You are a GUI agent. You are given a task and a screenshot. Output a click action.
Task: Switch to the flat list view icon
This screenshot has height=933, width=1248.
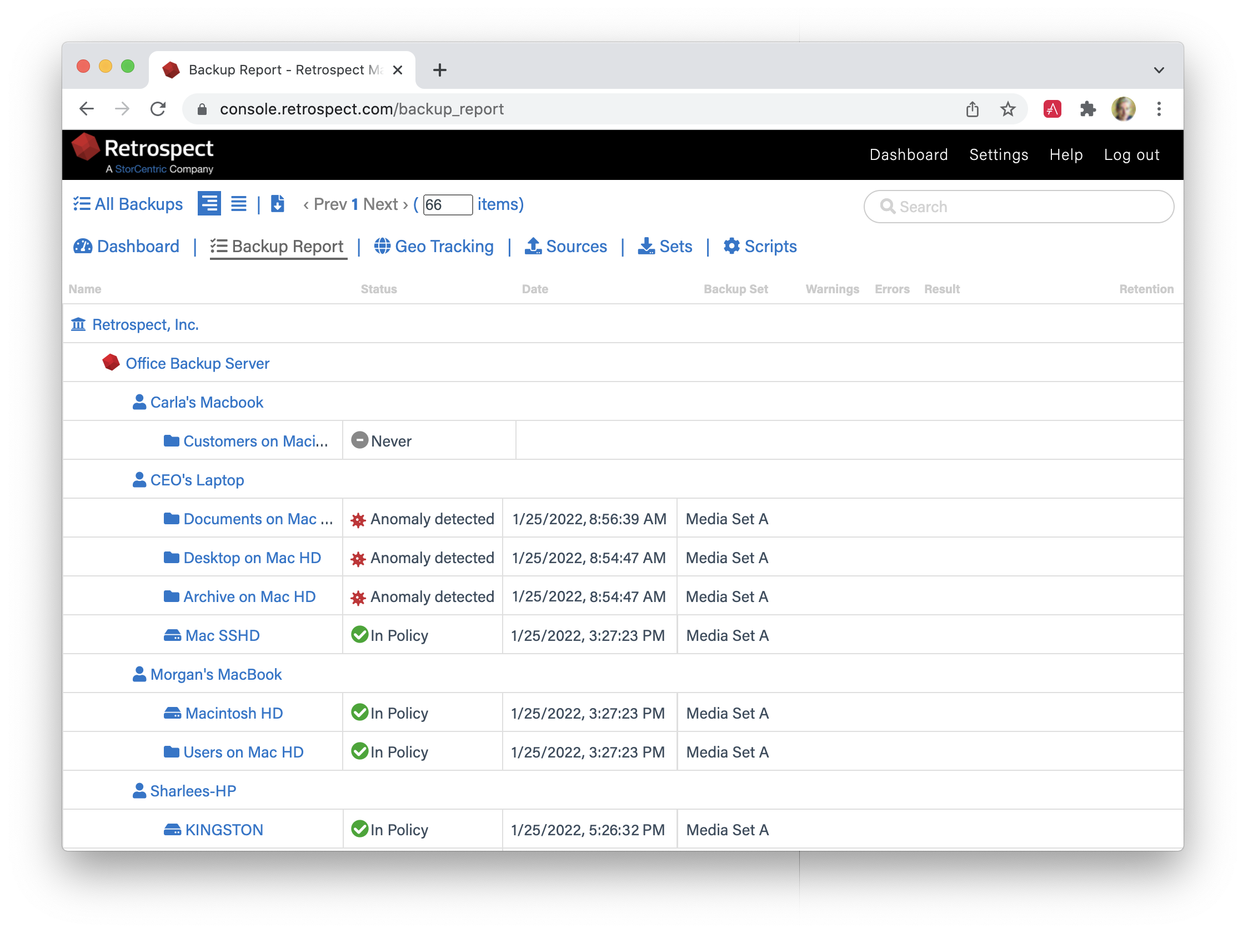pyautogui.click(x=239, y=204)
